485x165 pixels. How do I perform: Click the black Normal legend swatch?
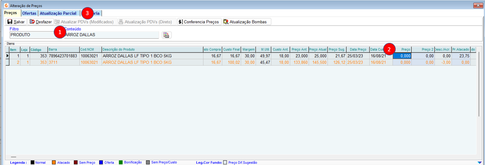(32, 162)
